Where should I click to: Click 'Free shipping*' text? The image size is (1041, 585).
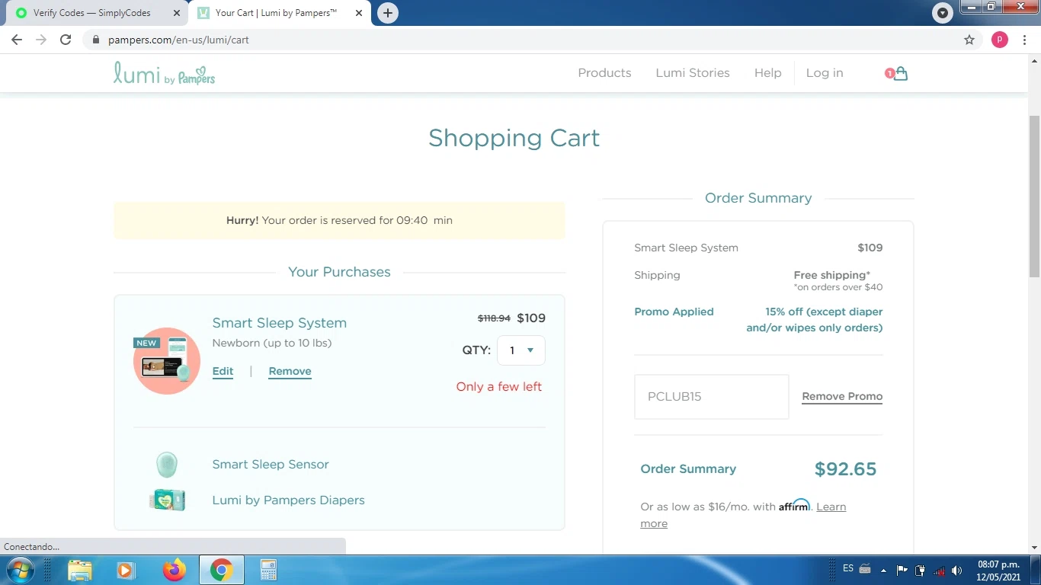click(x=831, y=275)
